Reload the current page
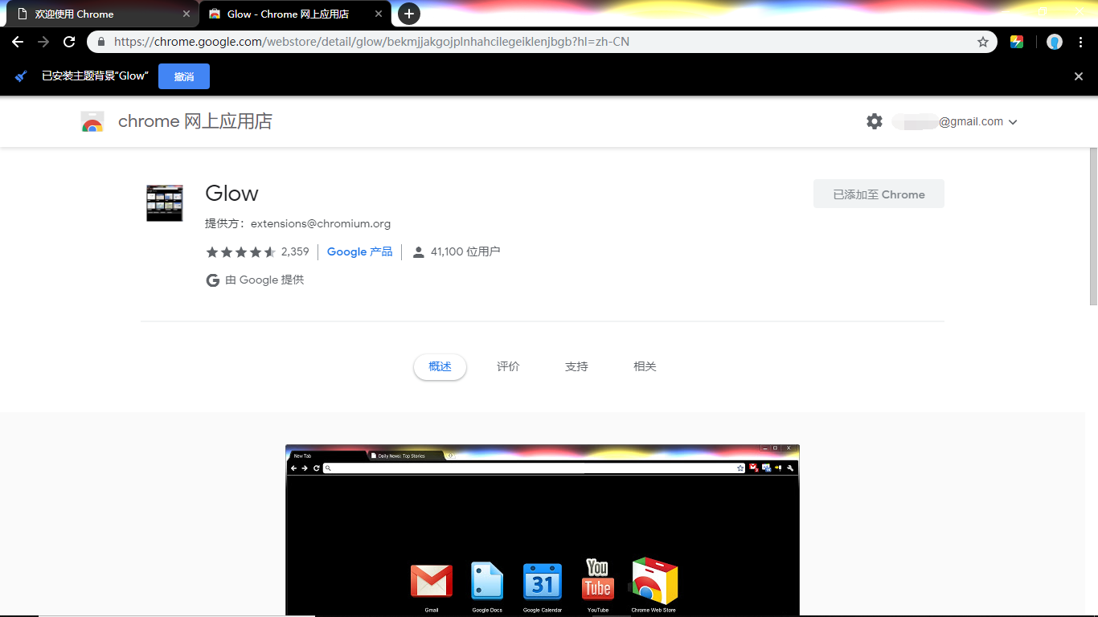Screen dimensions: 1098x617 click(x=69, y=42)
